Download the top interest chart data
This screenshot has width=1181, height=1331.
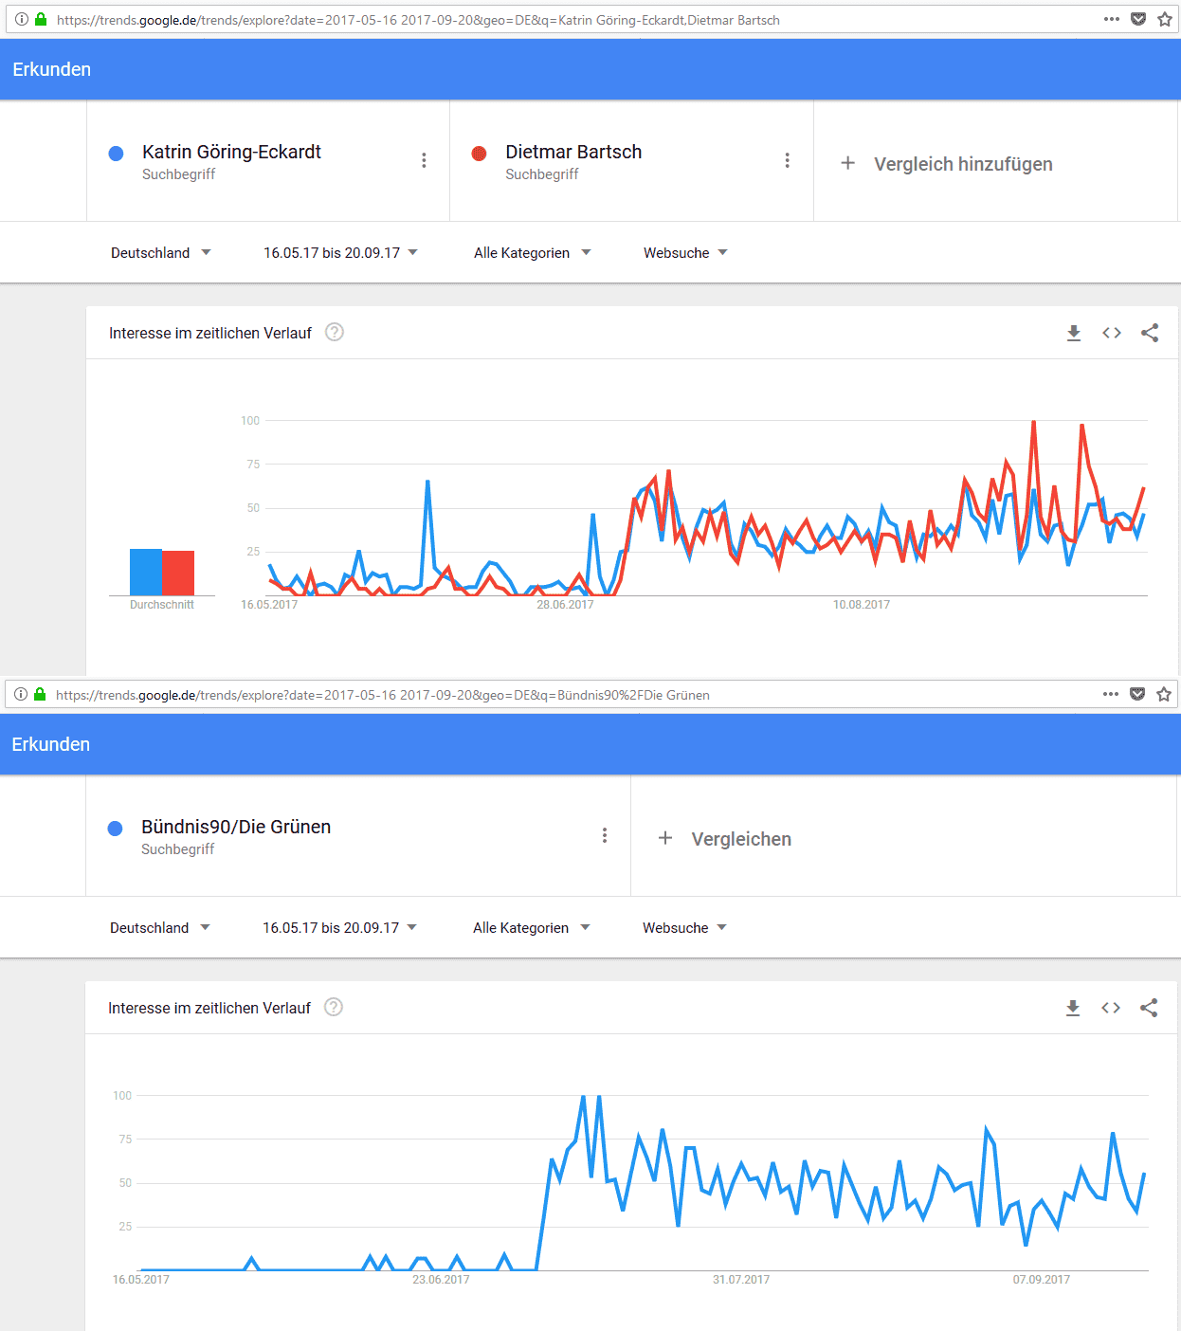[x=1074, y=333]
